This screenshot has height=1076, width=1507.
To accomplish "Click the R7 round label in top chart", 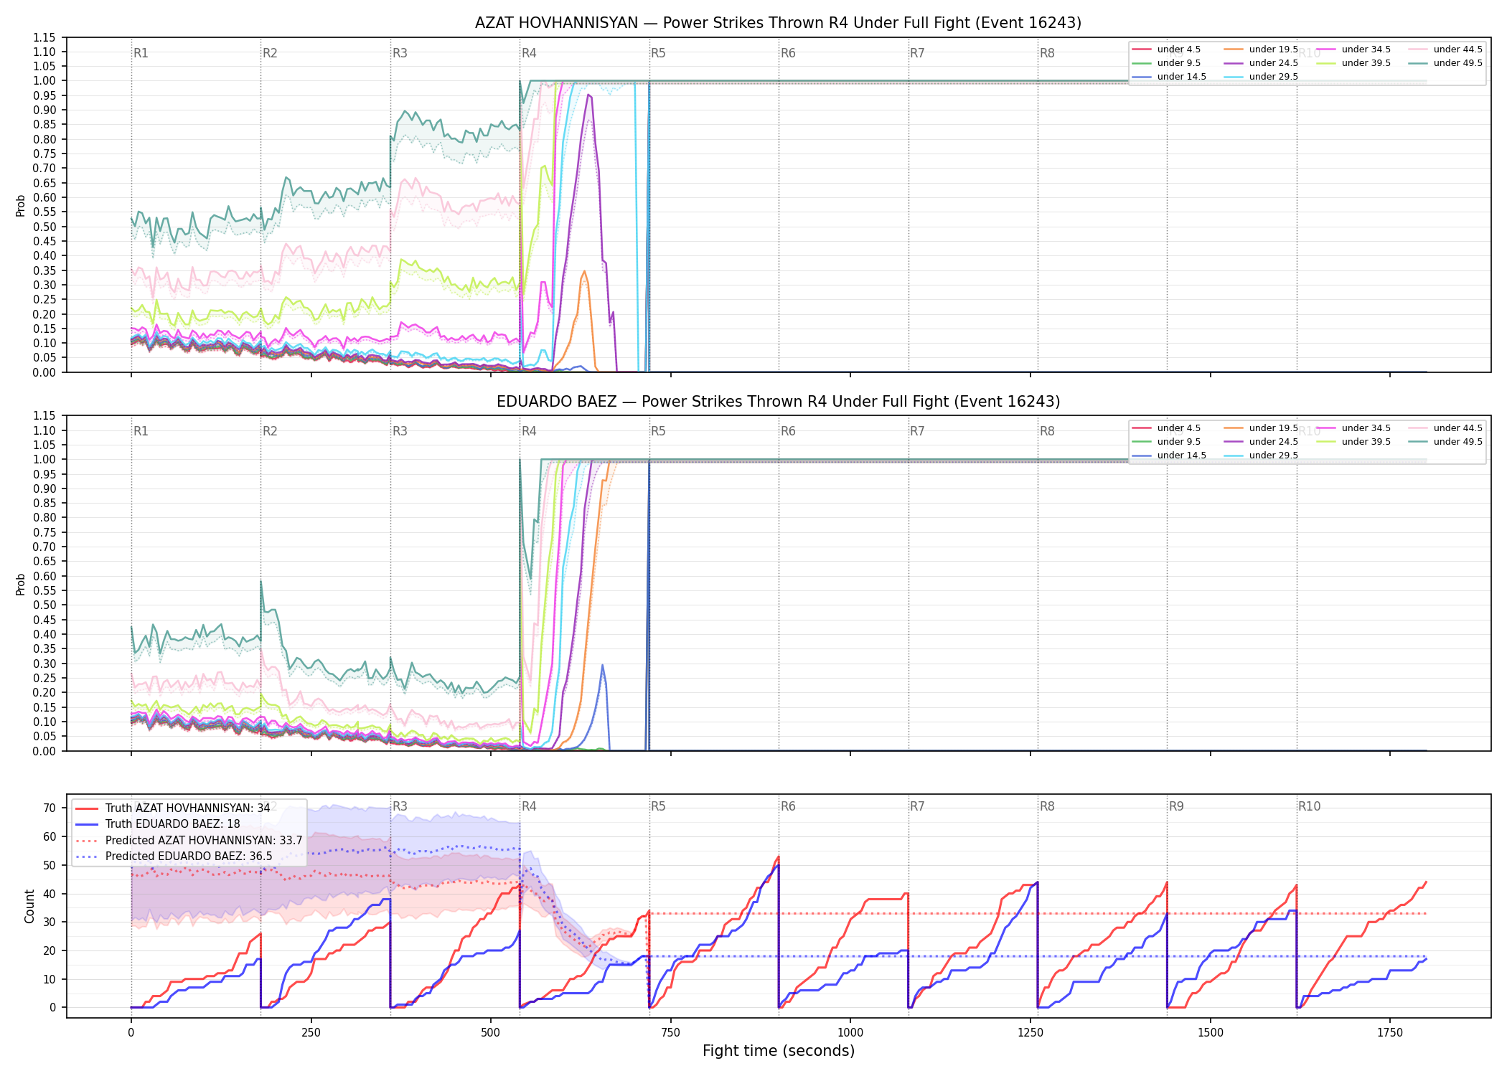I will pyautogui.click(x=917, y=53).
